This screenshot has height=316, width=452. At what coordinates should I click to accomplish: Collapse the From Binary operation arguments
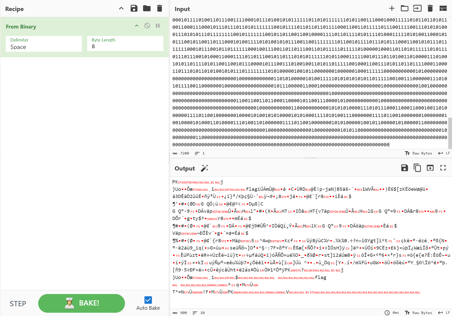pyautogui.click(x=137, y=26)
